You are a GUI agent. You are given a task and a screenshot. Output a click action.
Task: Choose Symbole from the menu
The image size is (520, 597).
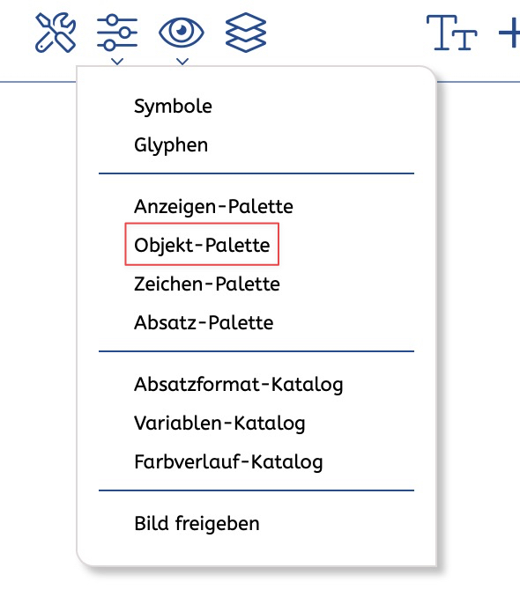pyautogui.click(x=173, y=107)
